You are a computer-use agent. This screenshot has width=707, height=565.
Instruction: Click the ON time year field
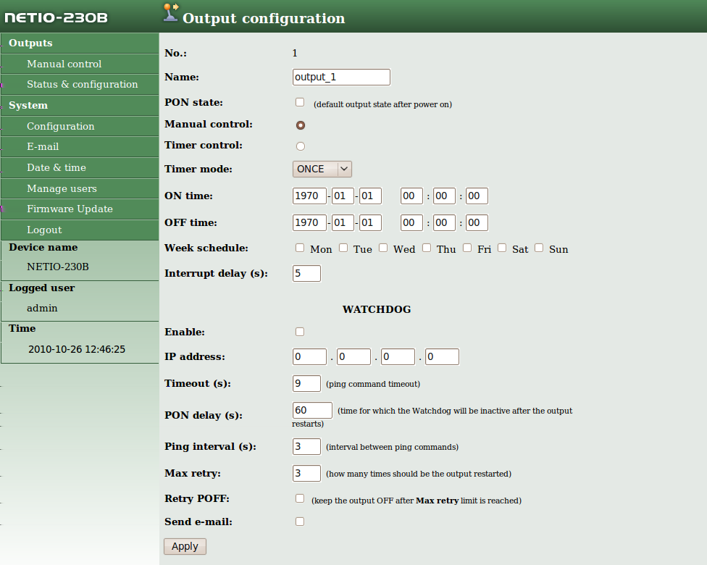309,196
